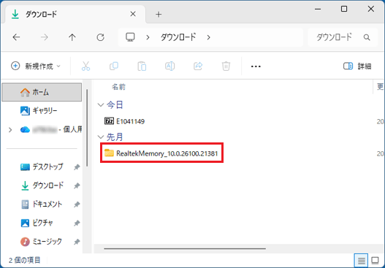385x268 pixels.
Task: Open ピクチャ in quick access
Action: pyautogui.click(x=37, y=223)
